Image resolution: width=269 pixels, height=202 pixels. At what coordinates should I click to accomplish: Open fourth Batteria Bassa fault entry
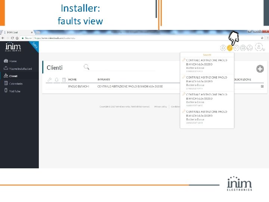point(207,117)
